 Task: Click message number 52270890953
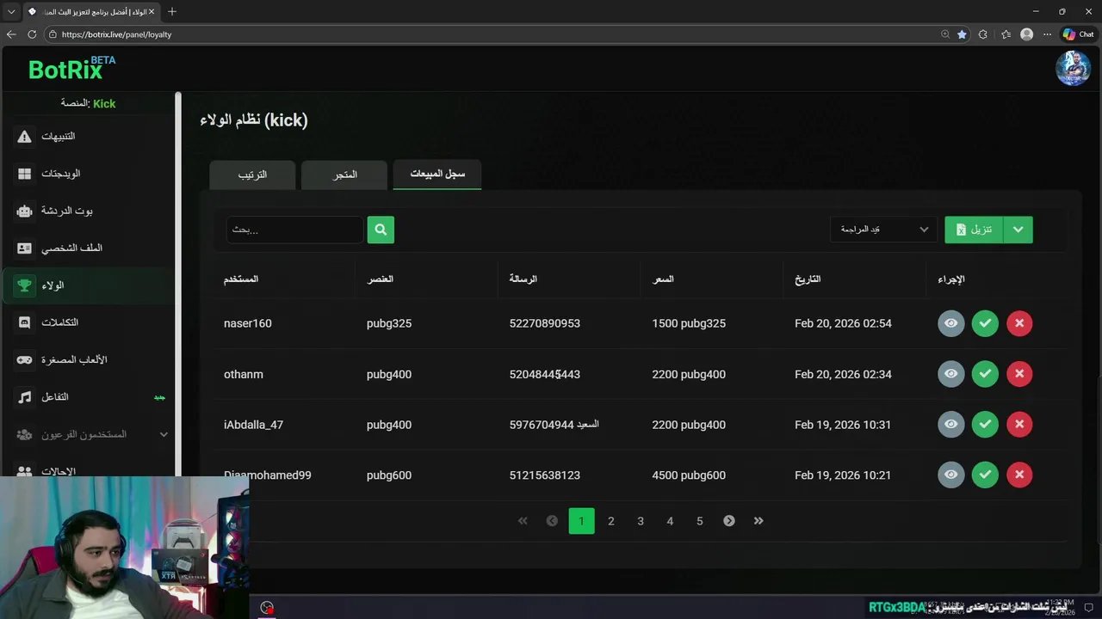point(544,323)
